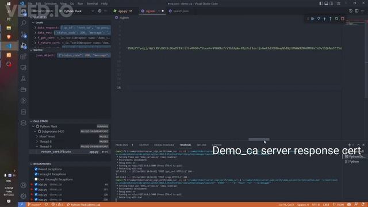
Task: Open launch.json via debug config gear
Action: (x=99, y=11)
